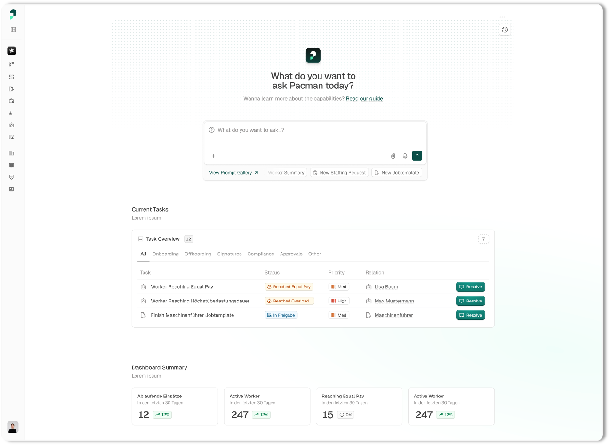Send the prompt with the arrow button
The height and width of the screenshot is (445, 610).
417,156
